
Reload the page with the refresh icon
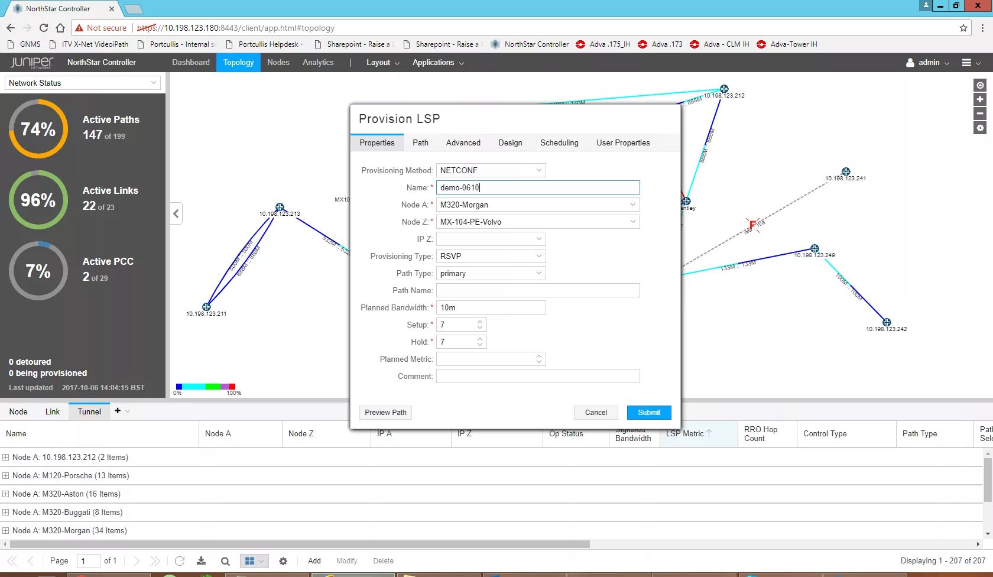pos(44,28)
